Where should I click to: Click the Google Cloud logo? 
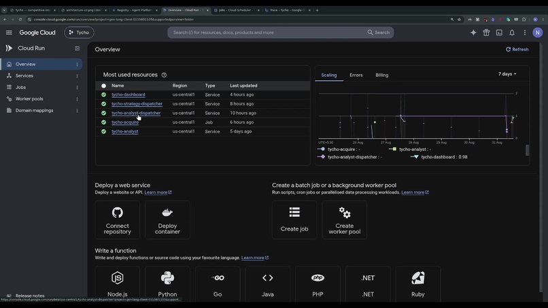37,33
